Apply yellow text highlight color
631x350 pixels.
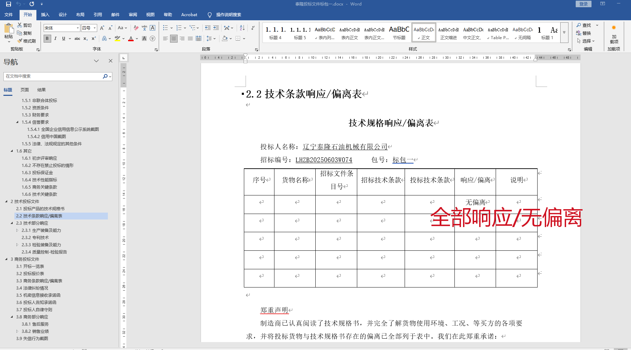coord(117,38)
